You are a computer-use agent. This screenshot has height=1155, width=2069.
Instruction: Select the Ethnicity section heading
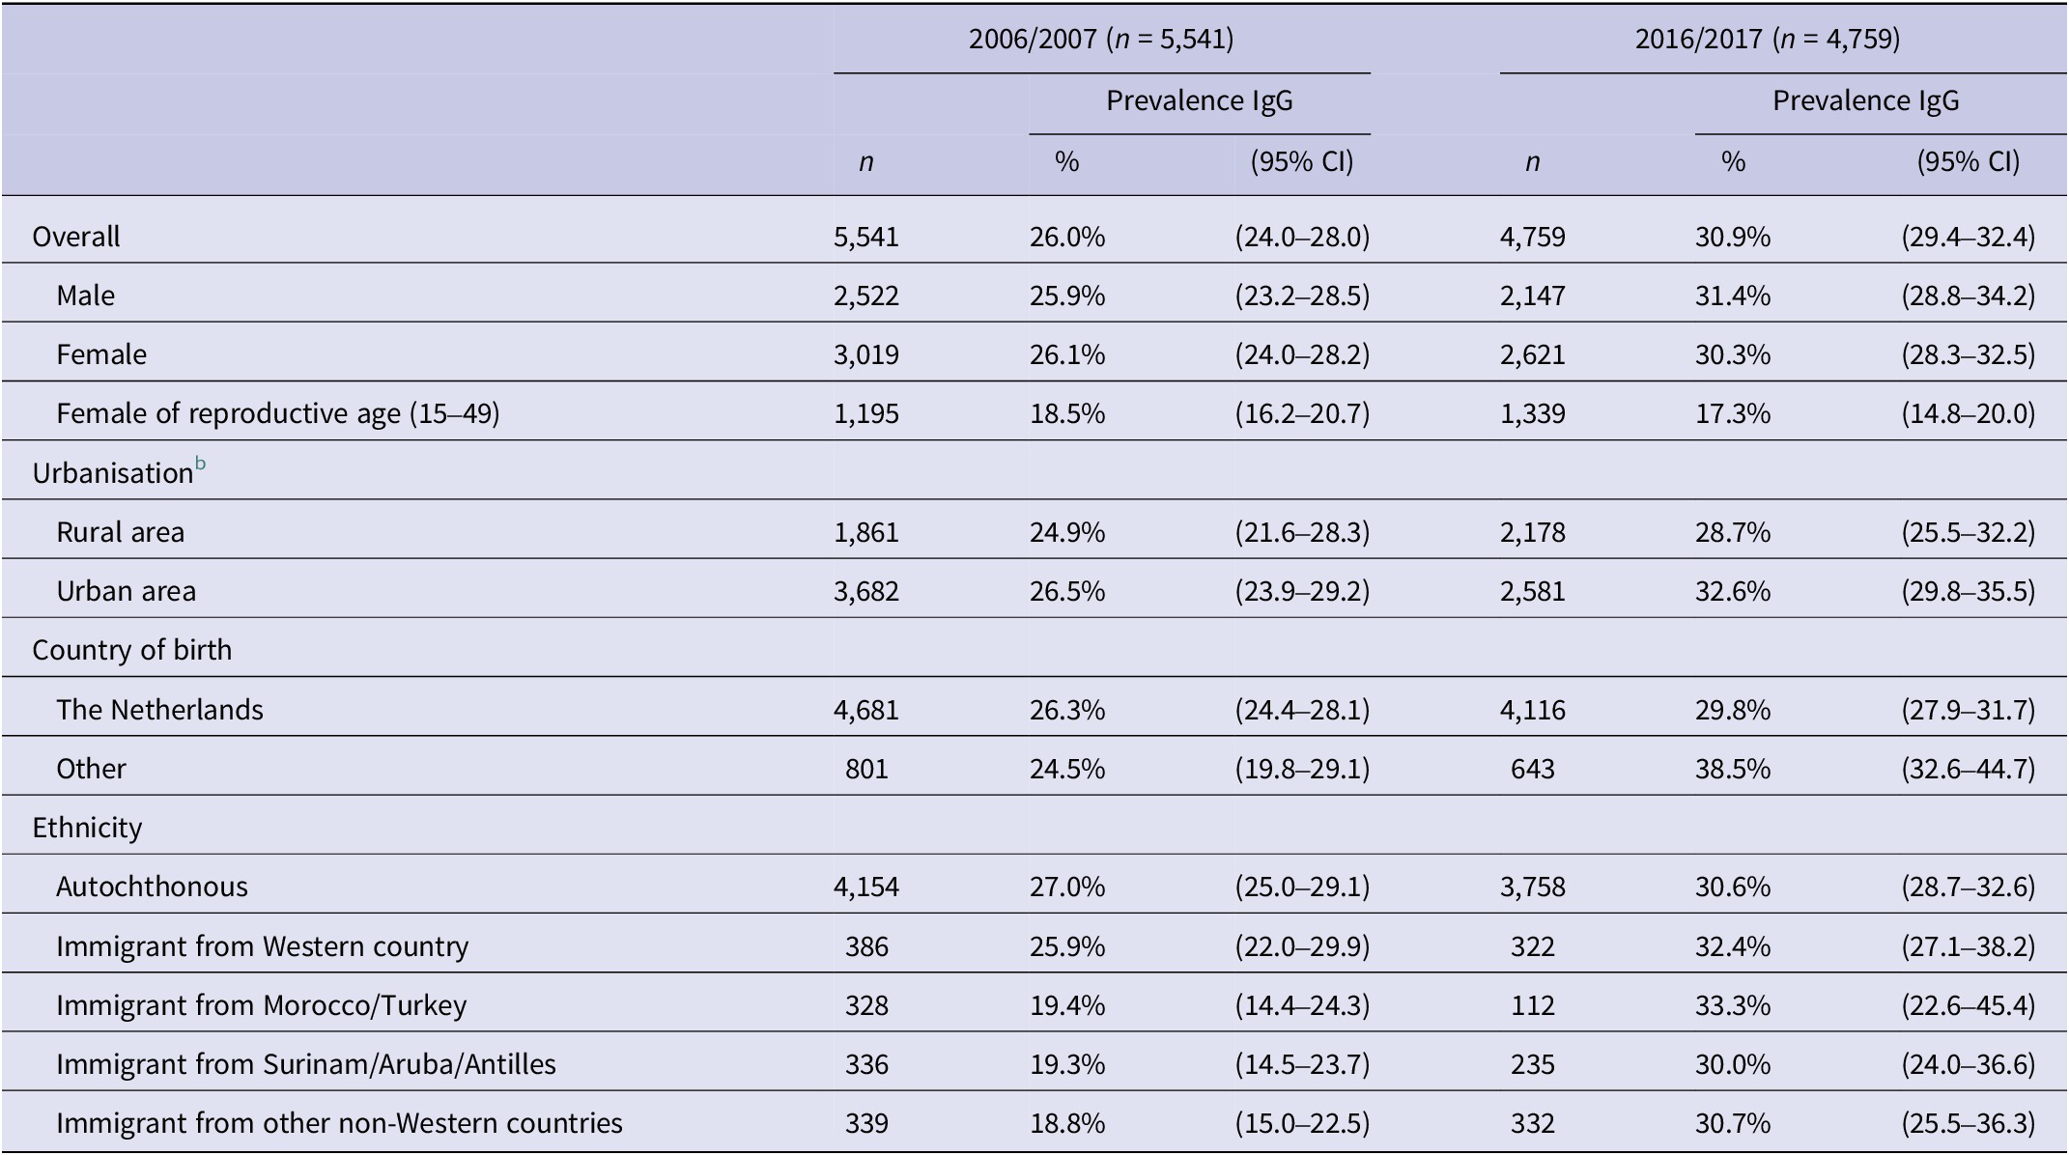coord(87,828)
